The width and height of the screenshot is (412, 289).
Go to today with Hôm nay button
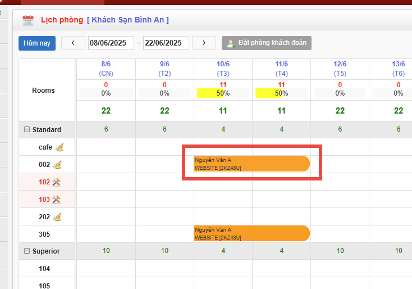[x=37, y=43]
